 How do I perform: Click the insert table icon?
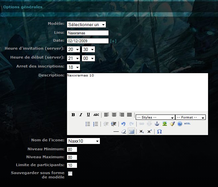(131, 131)
